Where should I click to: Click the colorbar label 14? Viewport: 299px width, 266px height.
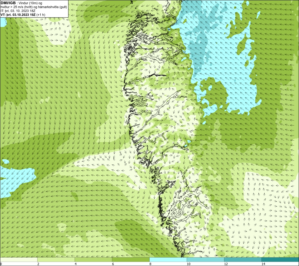click(263, 264)
